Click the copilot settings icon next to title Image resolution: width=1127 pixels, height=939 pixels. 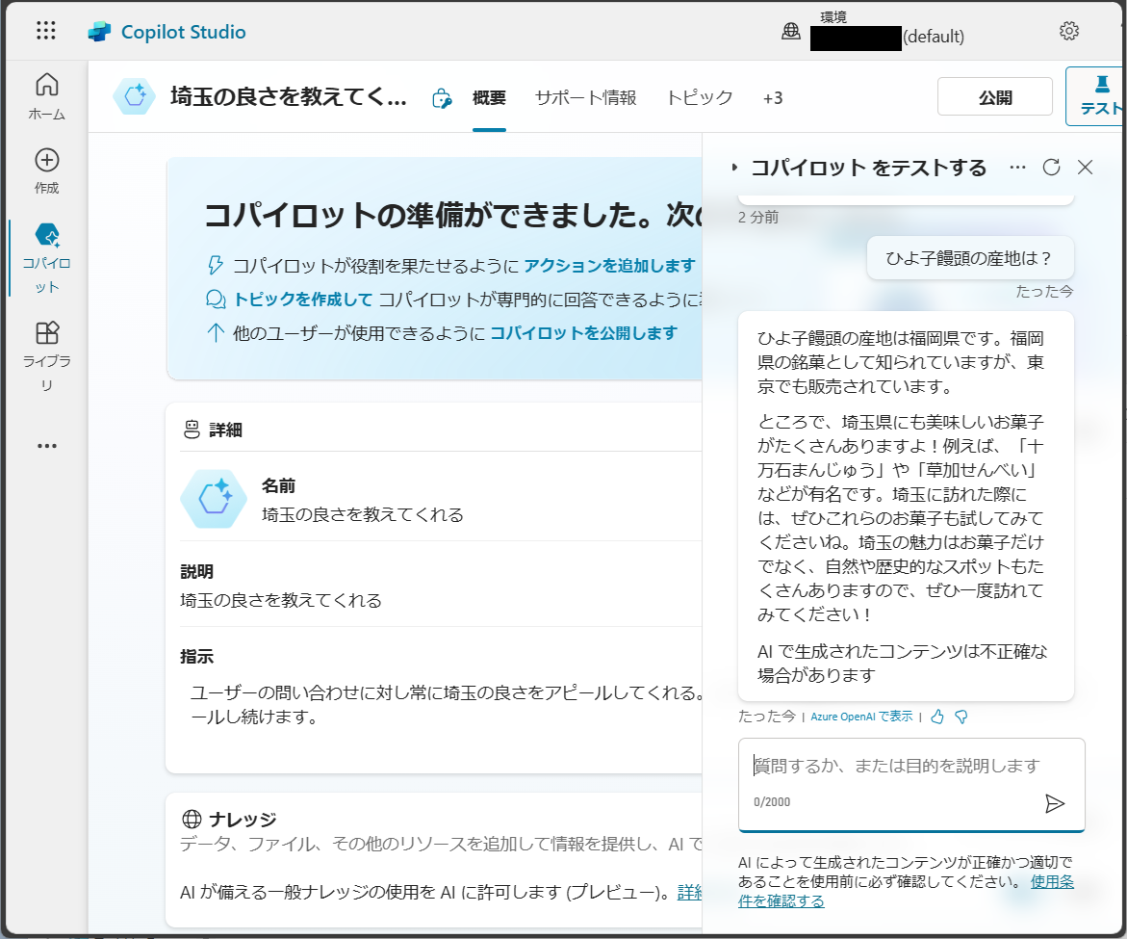(442, 98)
